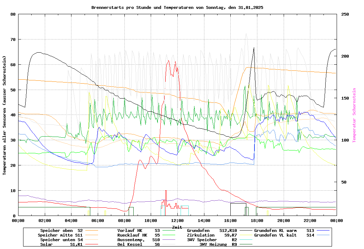The width and height of the screenshot is (364, 249).
Task: Select the 'Oel Kessel S6' legend label
Action: (x=139, y=244)
